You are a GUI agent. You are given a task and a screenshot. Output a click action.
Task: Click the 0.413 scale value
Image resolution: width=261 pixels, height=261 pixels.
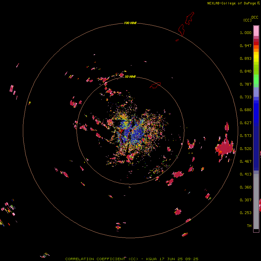(x=246, y=174)
